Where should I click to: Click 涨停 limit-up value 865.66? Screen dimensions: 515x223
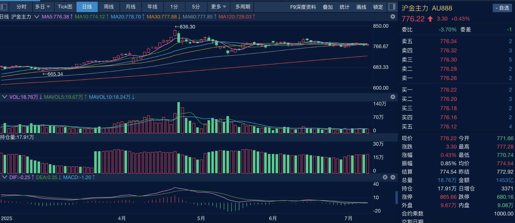pos(448,197)
